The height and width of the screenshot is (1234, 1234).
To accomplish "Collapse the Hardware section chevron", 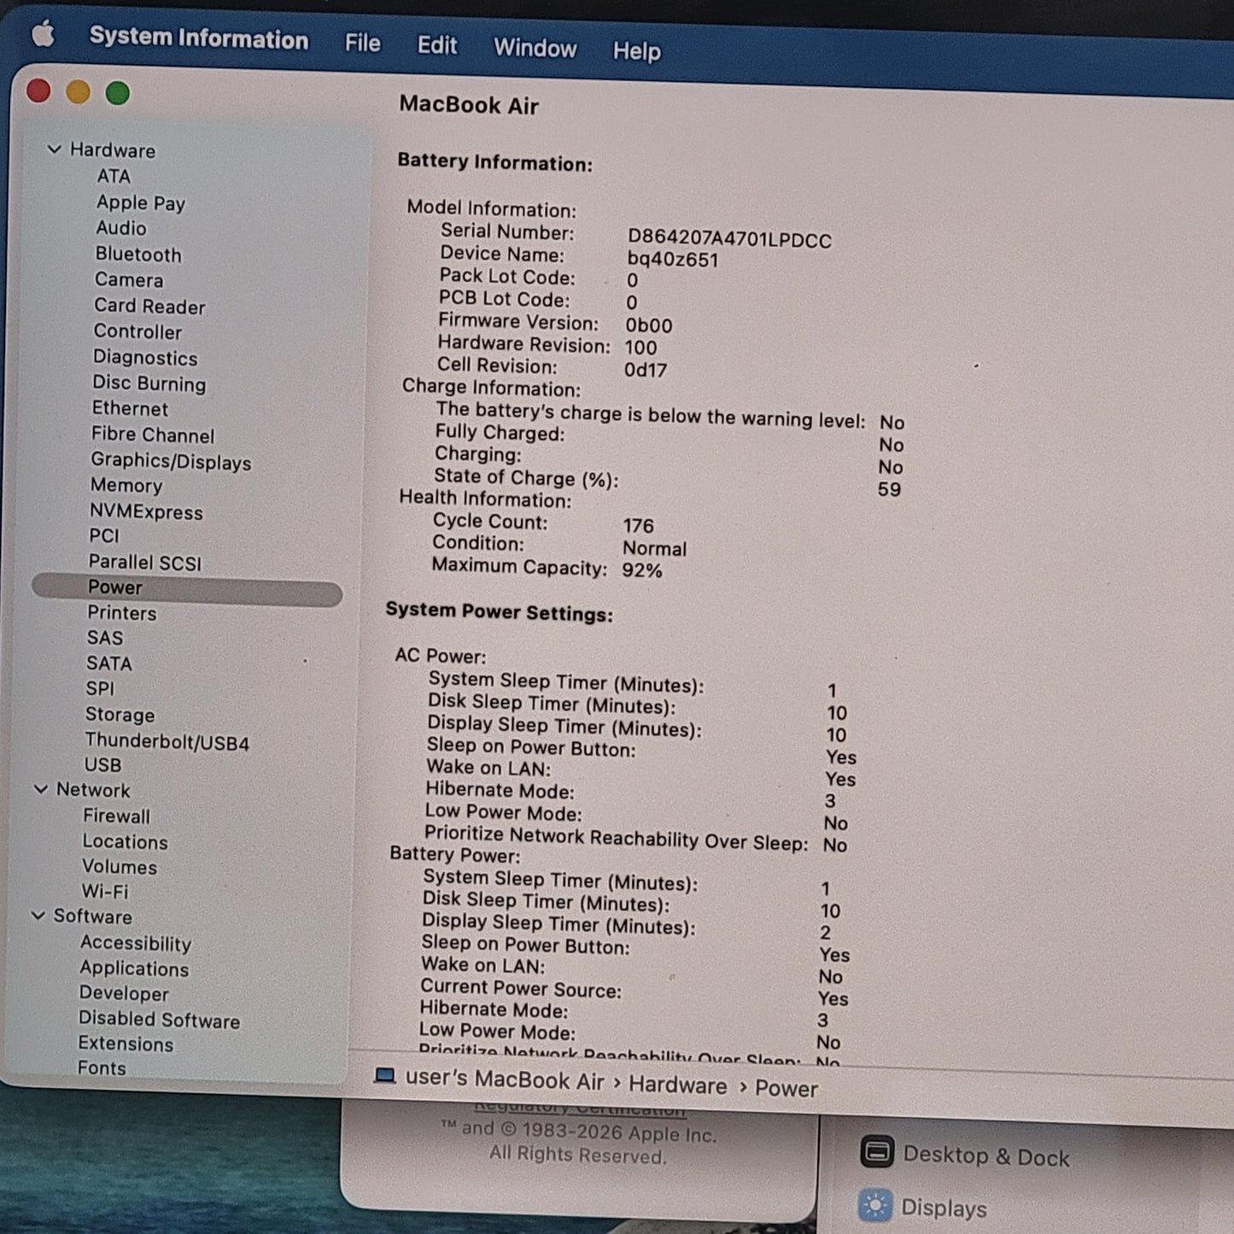I will coord(54,149).
